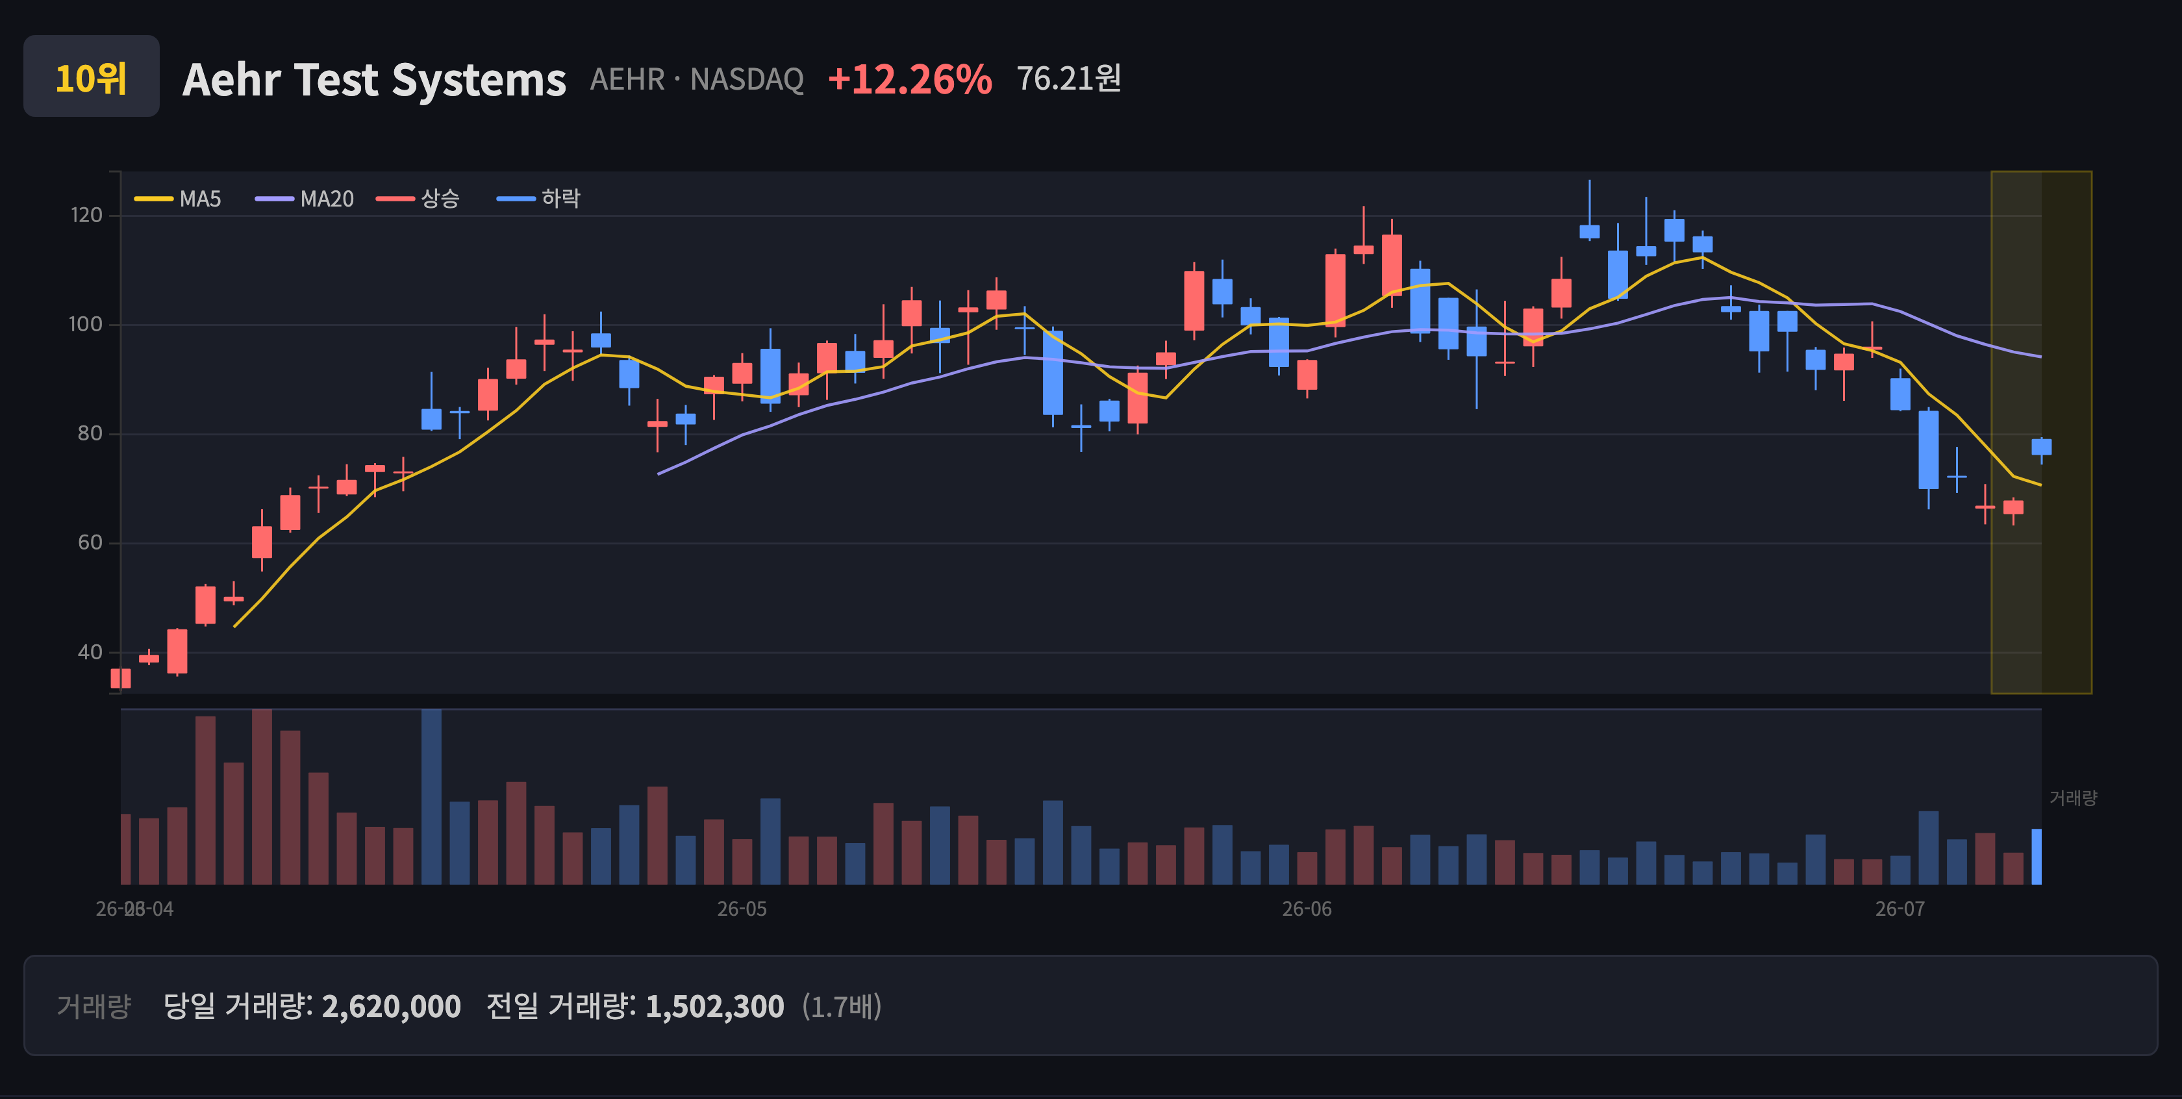Select the 당일 거래량: 2,620,000 text

(312, 1007)
